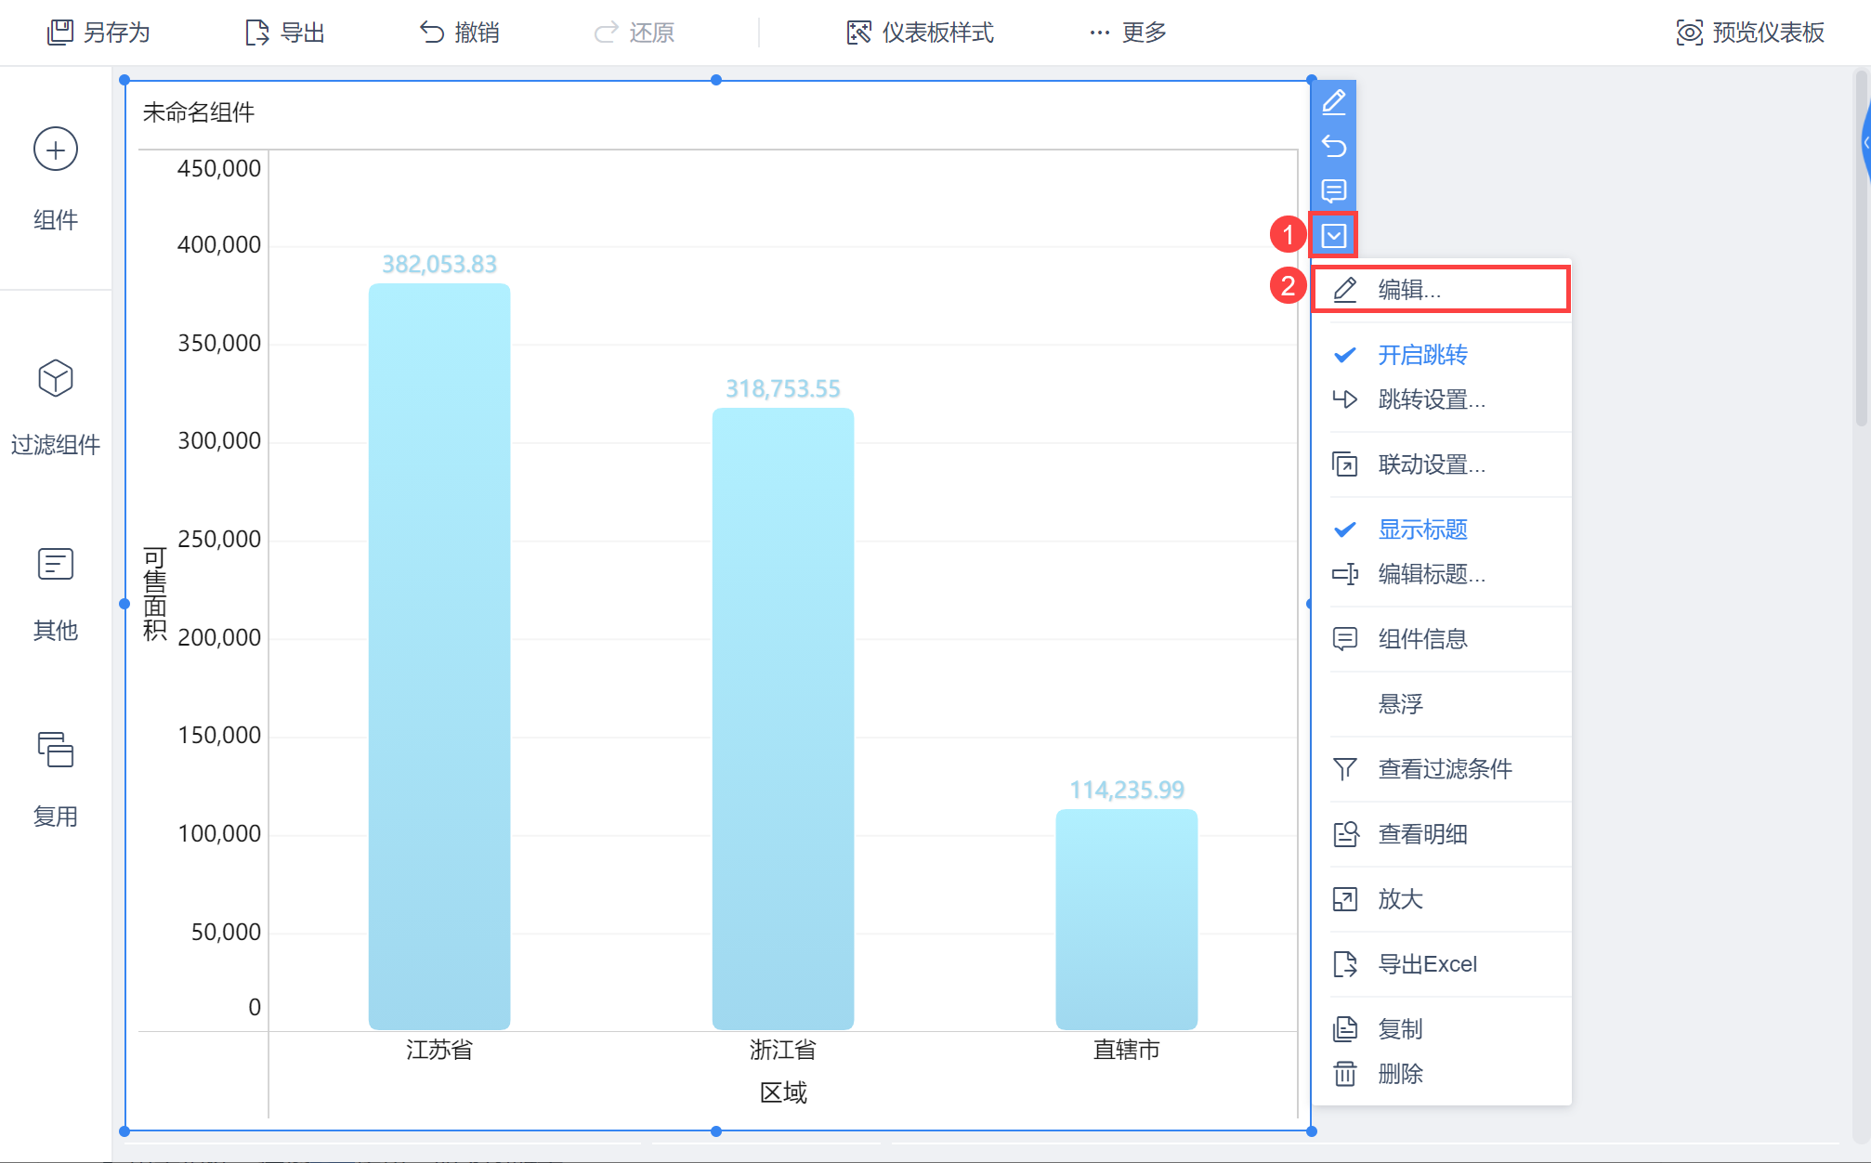Expand the 更多 toolbar menu

pyautogui.click(x=1128, y=33)
